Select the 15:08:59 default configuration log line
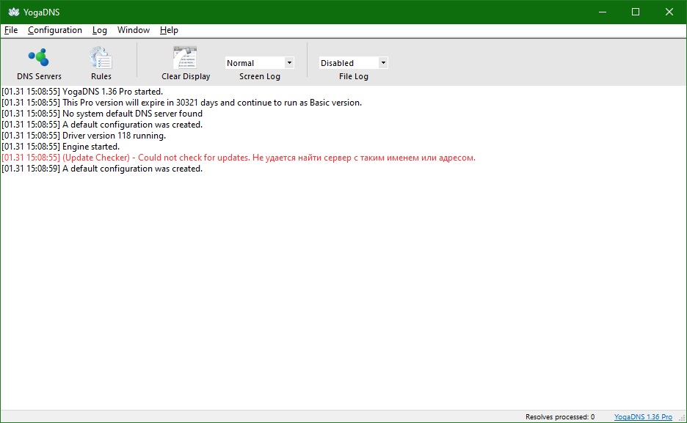Screen dimensions: 687x423 pos(101,169)
